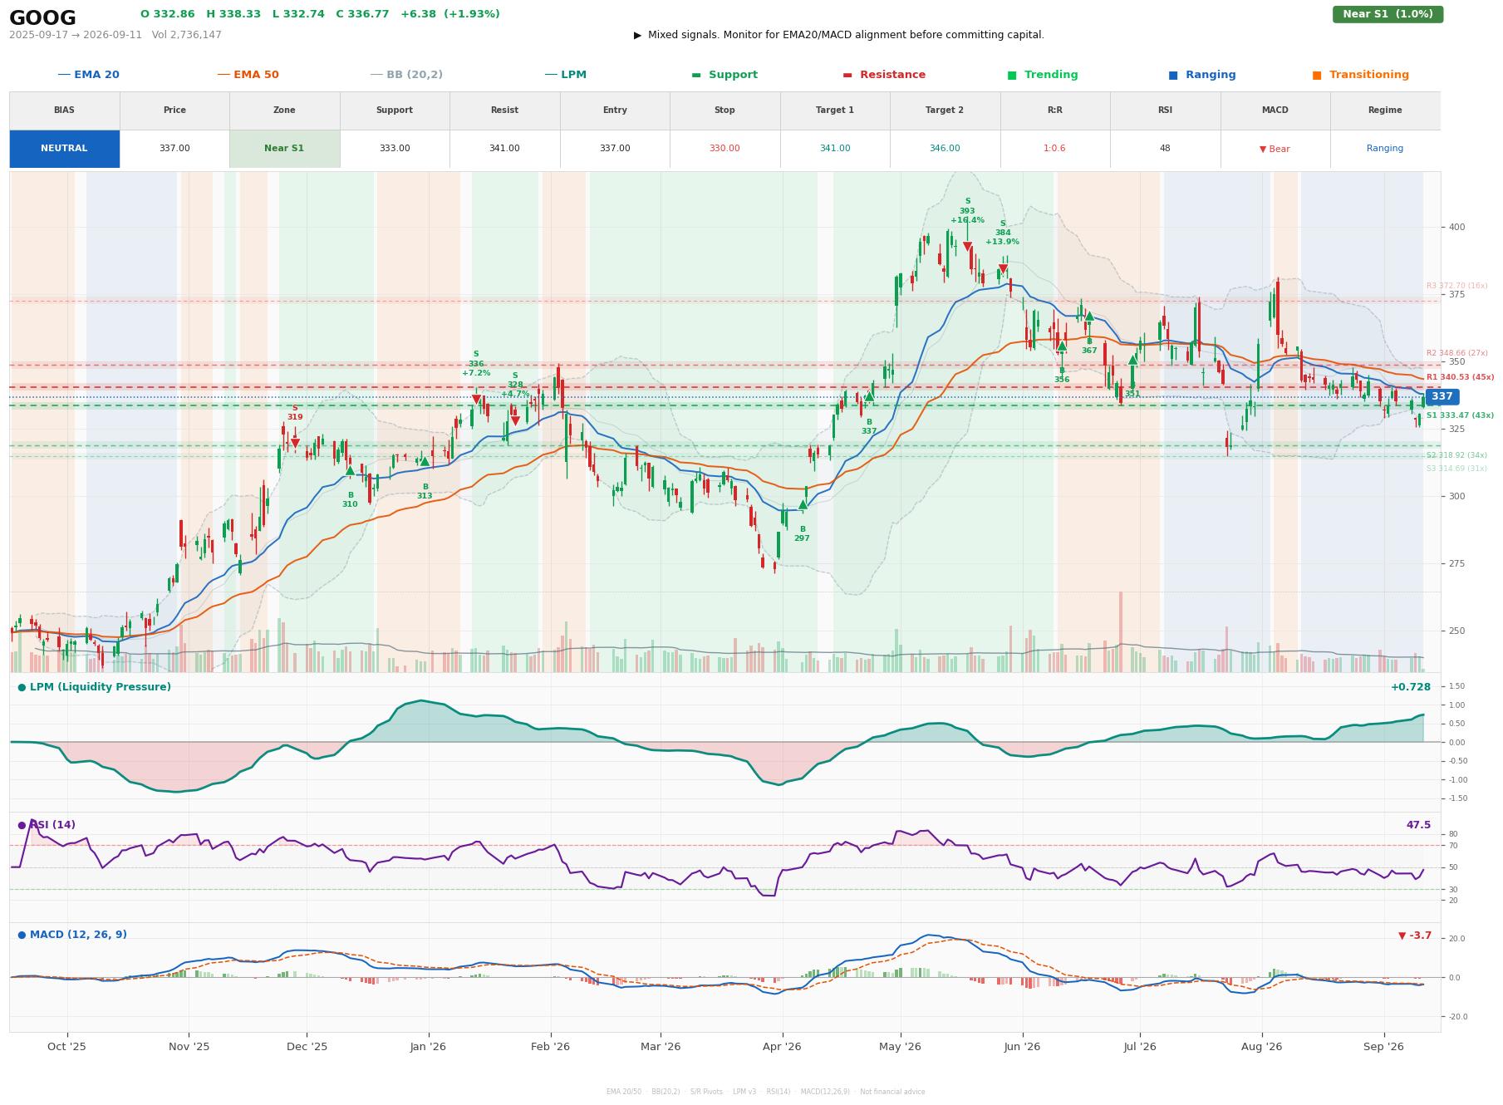Click the R1 340.53 resistance label

click(x=1460, y=377)
